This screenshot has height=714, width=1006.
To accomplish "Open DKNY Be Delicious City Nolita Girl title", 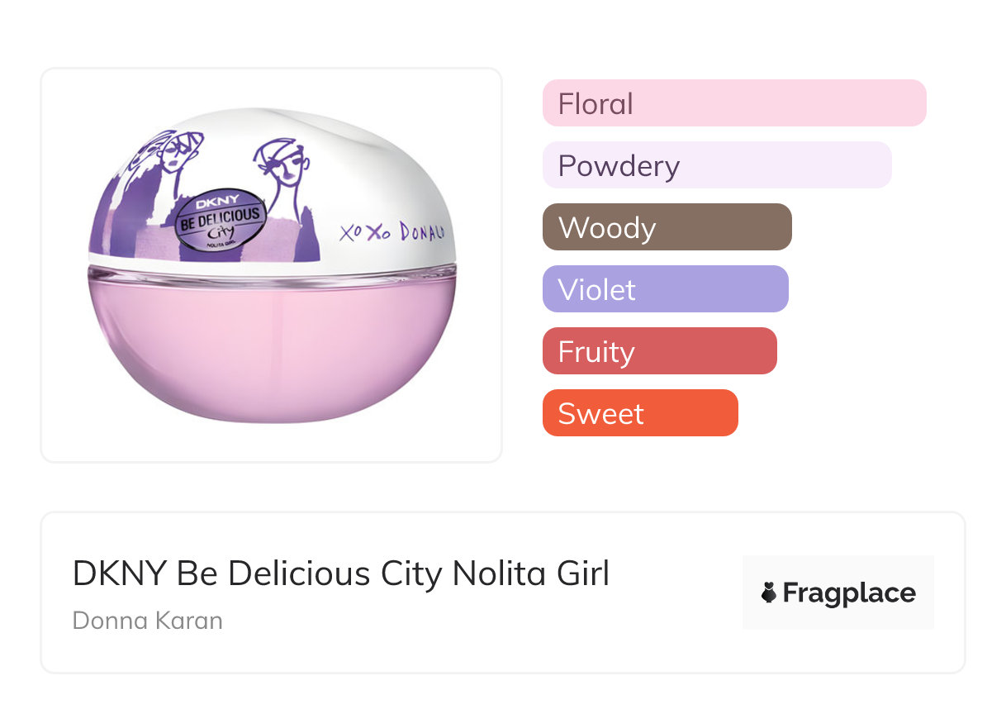I will click(x=340, y=574).
